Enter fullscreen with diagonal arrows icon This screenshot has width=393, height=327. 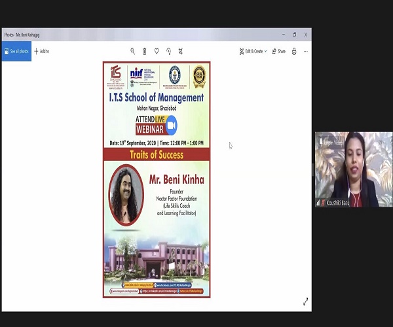click(305, 301)
